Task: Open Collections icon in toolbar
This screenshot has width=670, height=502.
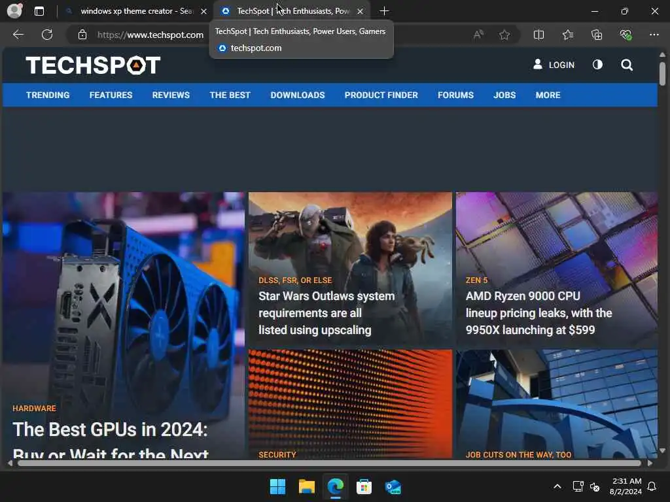Action: click(x=597, y=35)
